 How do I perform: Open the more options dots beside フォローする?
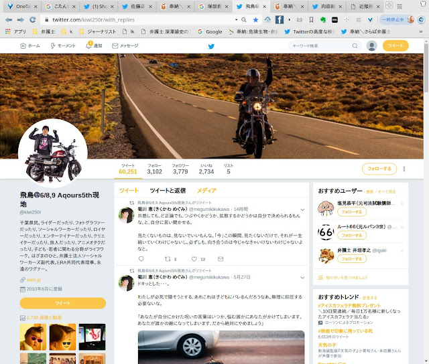tap(404, 169)
